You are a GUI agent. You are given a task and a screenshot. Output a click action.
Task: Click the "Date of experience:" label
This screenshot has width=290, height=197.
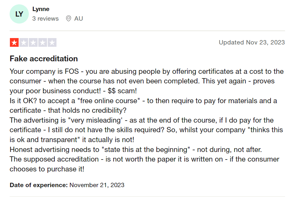[39, 185]
